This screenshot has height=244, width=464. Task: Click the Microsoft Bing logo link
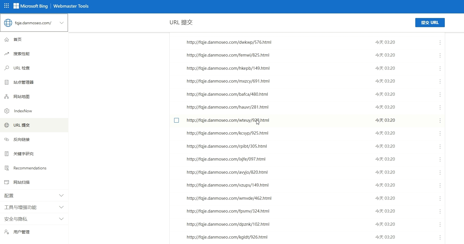(31, 6)
